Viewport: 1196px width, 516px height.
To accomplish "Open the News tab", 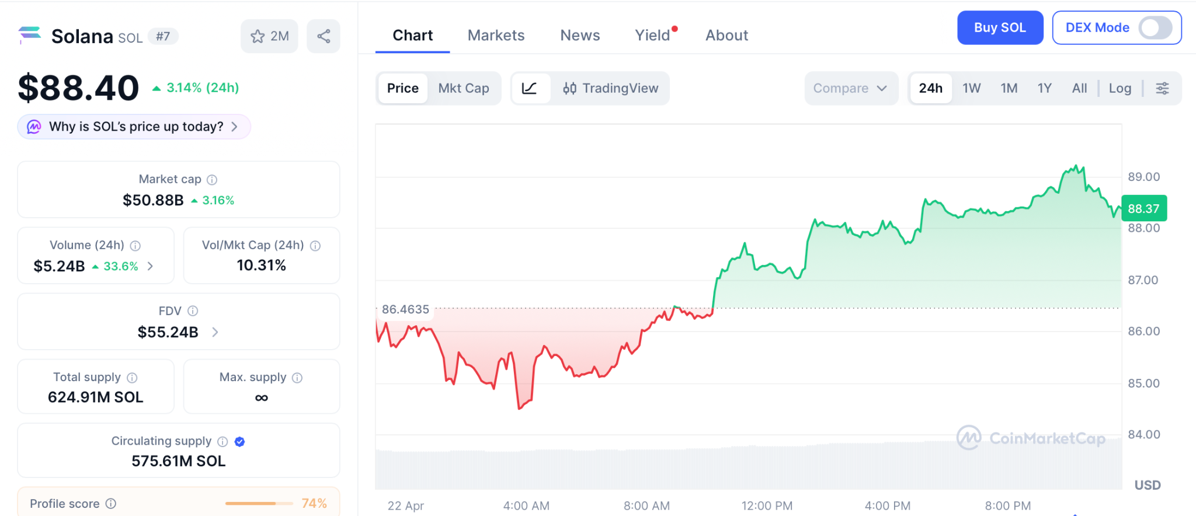I will 580,36.
